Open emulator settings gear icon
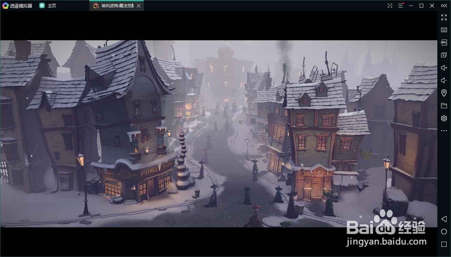 tap(444, 118)
